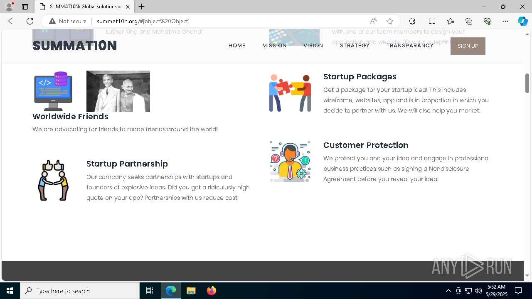
Task: Click the customer support agent icon
Action: tap(290, 162)
